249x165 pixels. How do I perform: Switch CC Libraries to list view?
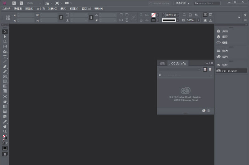coord(210,70)
